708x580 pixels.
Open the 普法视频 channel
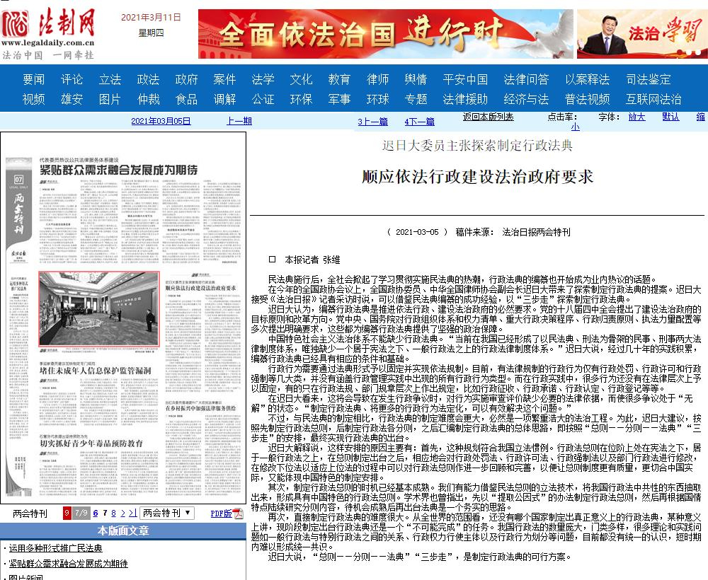588,99
